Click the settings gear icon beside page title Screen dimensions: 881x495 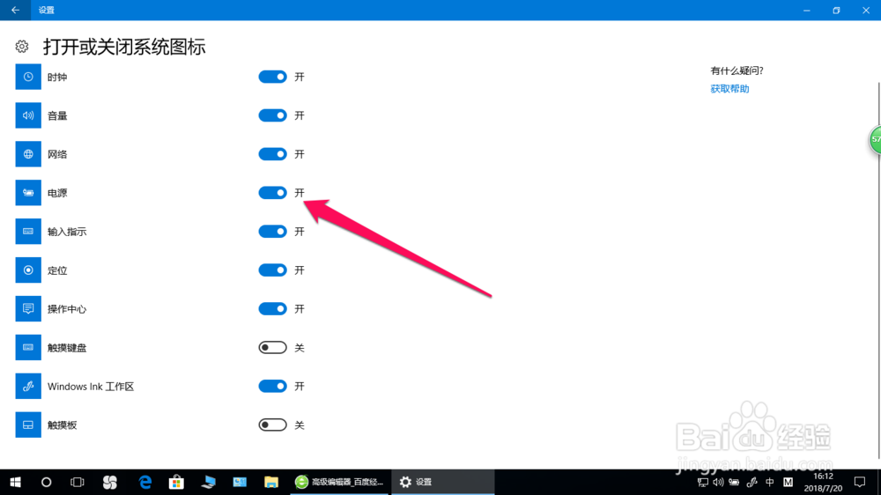tap(22, 47)
